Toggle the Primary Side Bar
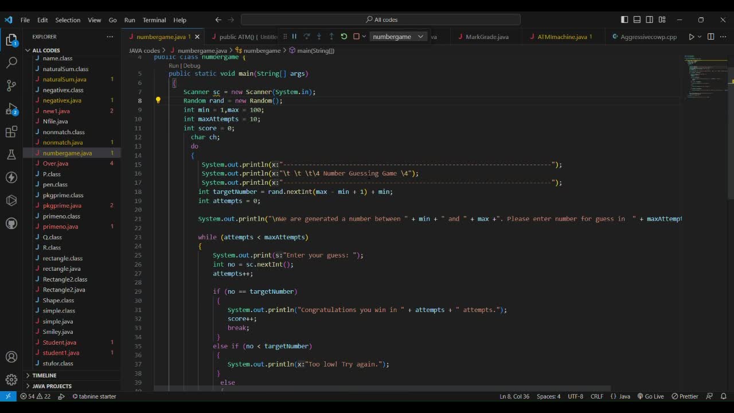This screenshot has width=734, height=413. (x=624, y=20)
